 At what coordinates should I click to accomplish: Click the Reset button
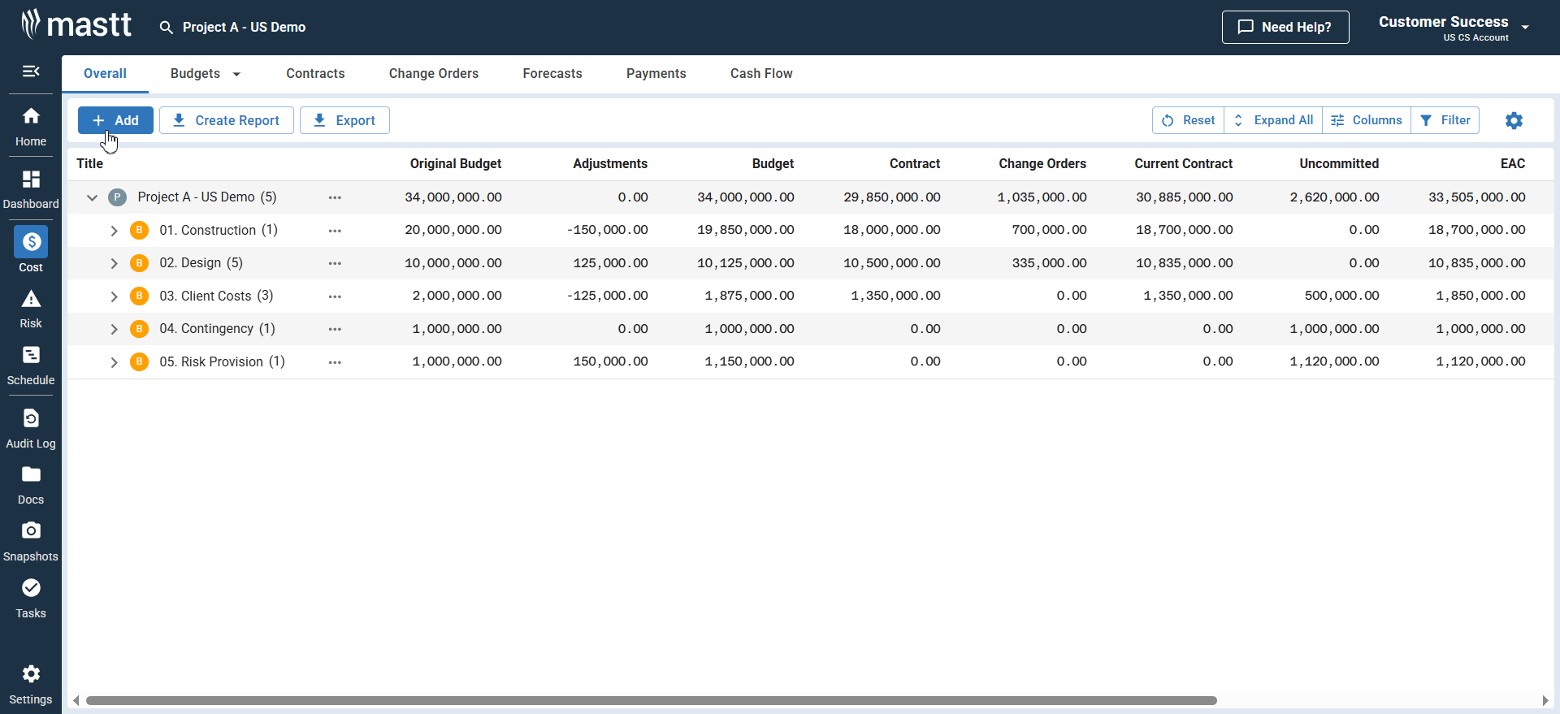(1188, 120)
